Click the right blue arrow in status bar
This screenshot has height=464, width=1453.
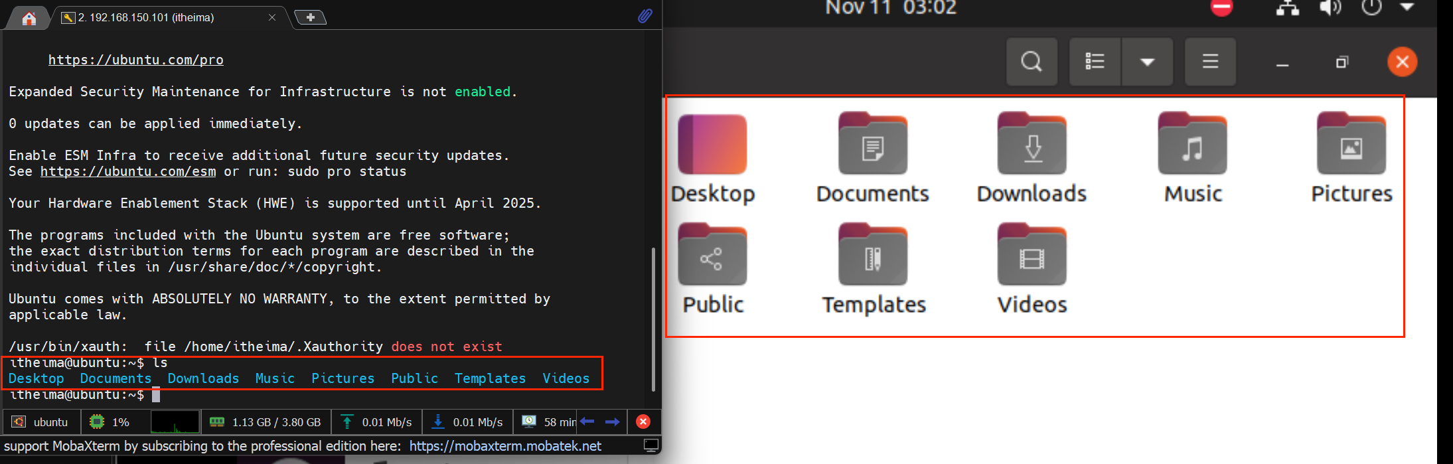coord(613,422)
